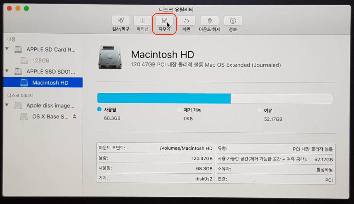Click the 120.47GB value in the 용량 row
This screenshot has width=354, height=204.
202,159
